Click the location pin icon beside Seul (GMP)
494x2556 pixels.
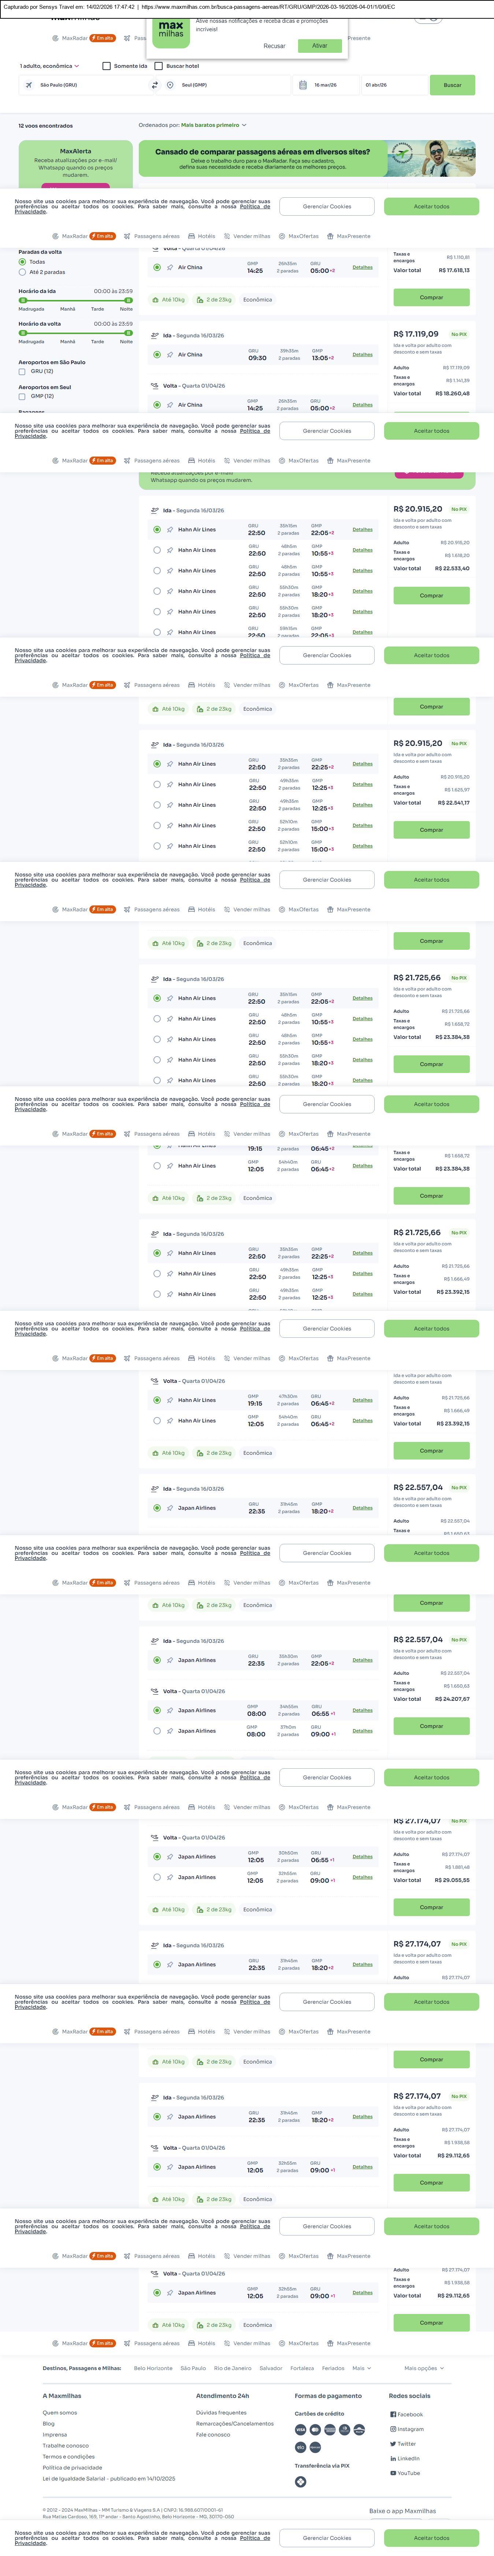click(x=170, y=85)
